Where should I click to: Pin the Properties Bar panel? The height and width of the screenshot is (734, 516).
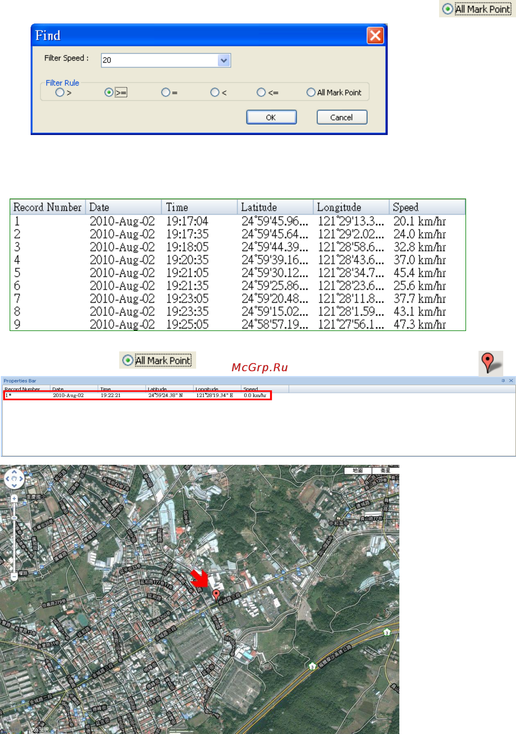pyautogui.click(x=503, y=380)
